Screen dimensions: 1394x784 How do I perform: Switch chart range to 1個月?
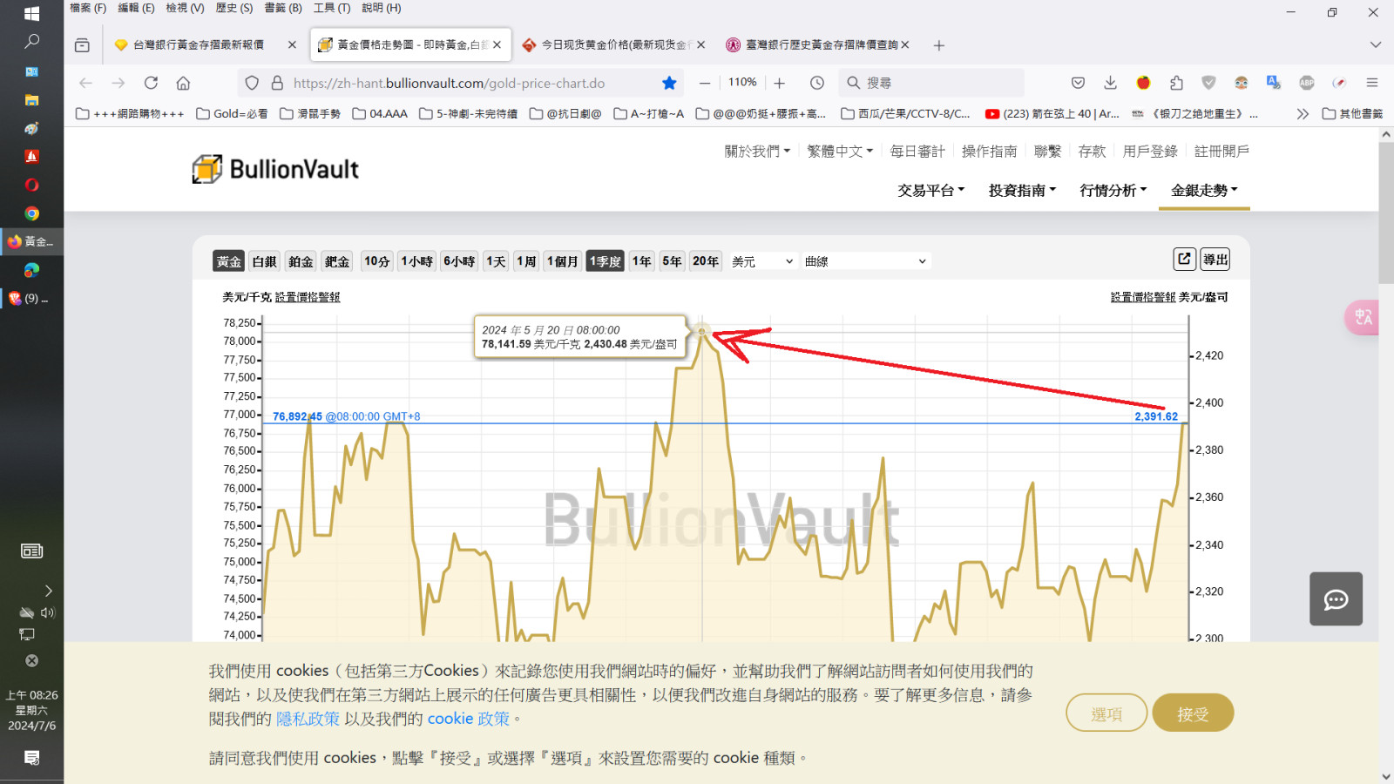[562, 261]
